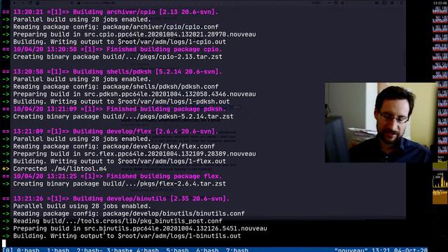
Task: Click "pkgs/pdksh-5.2.14.tar.zst" binary package line
Action: tap(118, 116)
